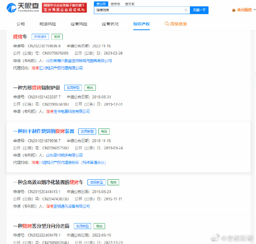
Task: Click the 外观设计 tag on 烧烤车
Action: click(x=40, y=37)
